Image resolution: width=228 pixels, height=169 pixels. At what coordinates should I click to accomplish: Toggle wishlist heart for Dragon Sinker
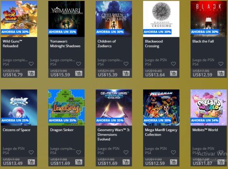78,153
